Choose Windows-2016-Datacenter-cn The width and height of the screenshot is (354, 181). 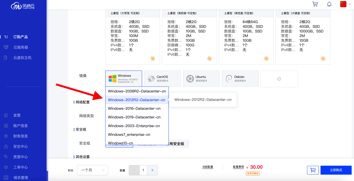(x=137, y=109)
